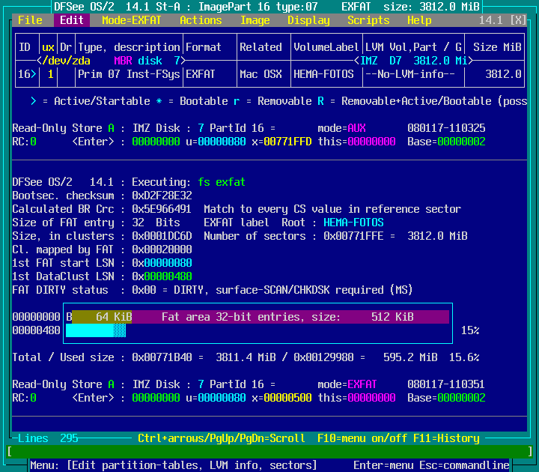Click the MBR disk 7 label
The image size is (539, 472).
(147, 61)
